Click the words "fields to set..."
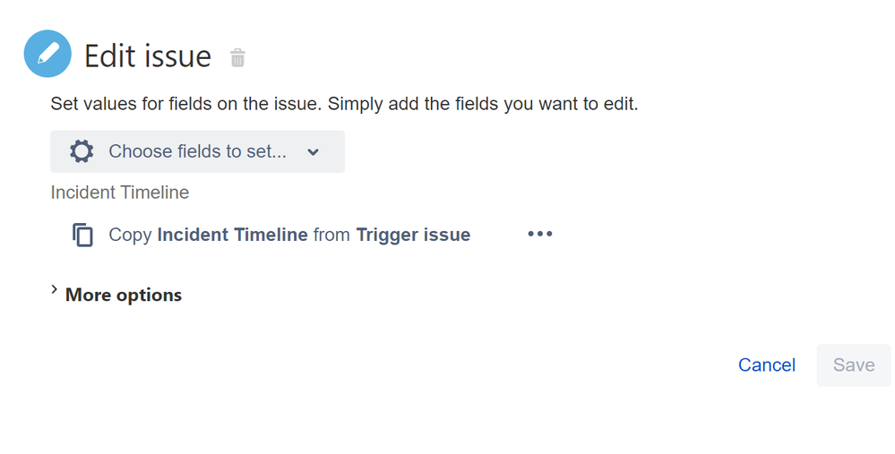The image size is (895, 454). (232, 151)
